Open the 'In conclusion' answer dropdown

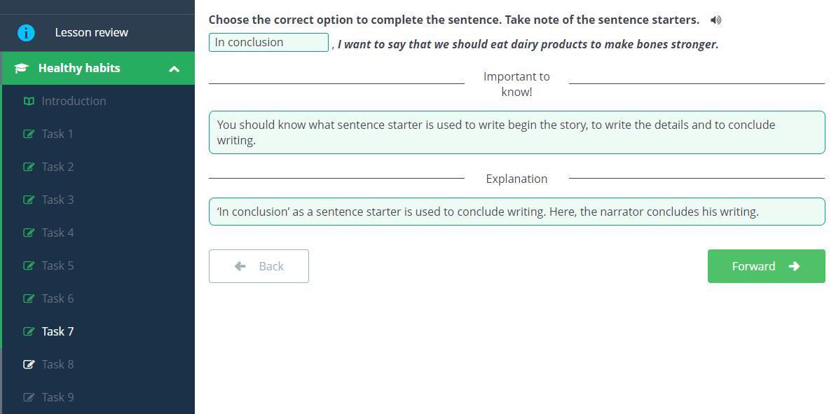click(268, 43)
